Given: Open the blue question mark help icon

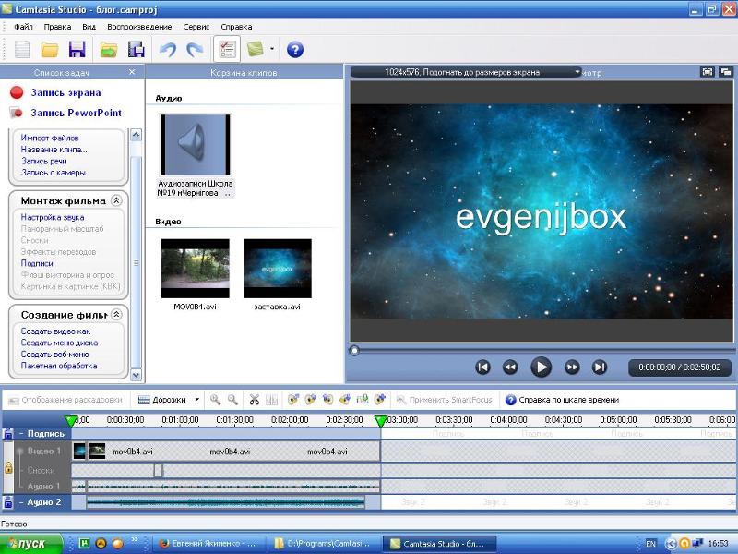Looking at the screenshot, I should point(295,50).
